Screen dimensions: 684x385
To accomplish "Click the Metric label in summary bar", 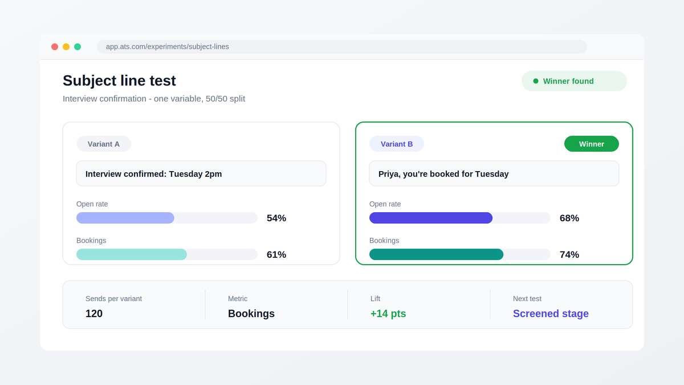I will (x=238, y=299).
